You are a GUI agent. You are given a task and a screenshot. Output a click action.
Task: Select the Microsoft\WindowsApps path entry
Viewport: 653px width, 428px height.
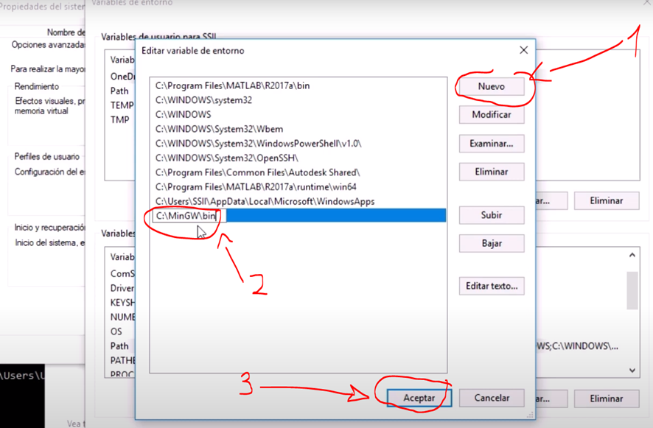[265, 201]
